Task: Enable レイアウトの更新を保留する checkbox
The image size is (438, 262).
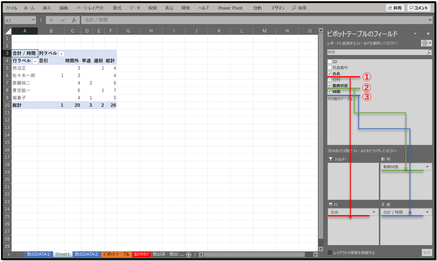Action: tap(330, 252)
